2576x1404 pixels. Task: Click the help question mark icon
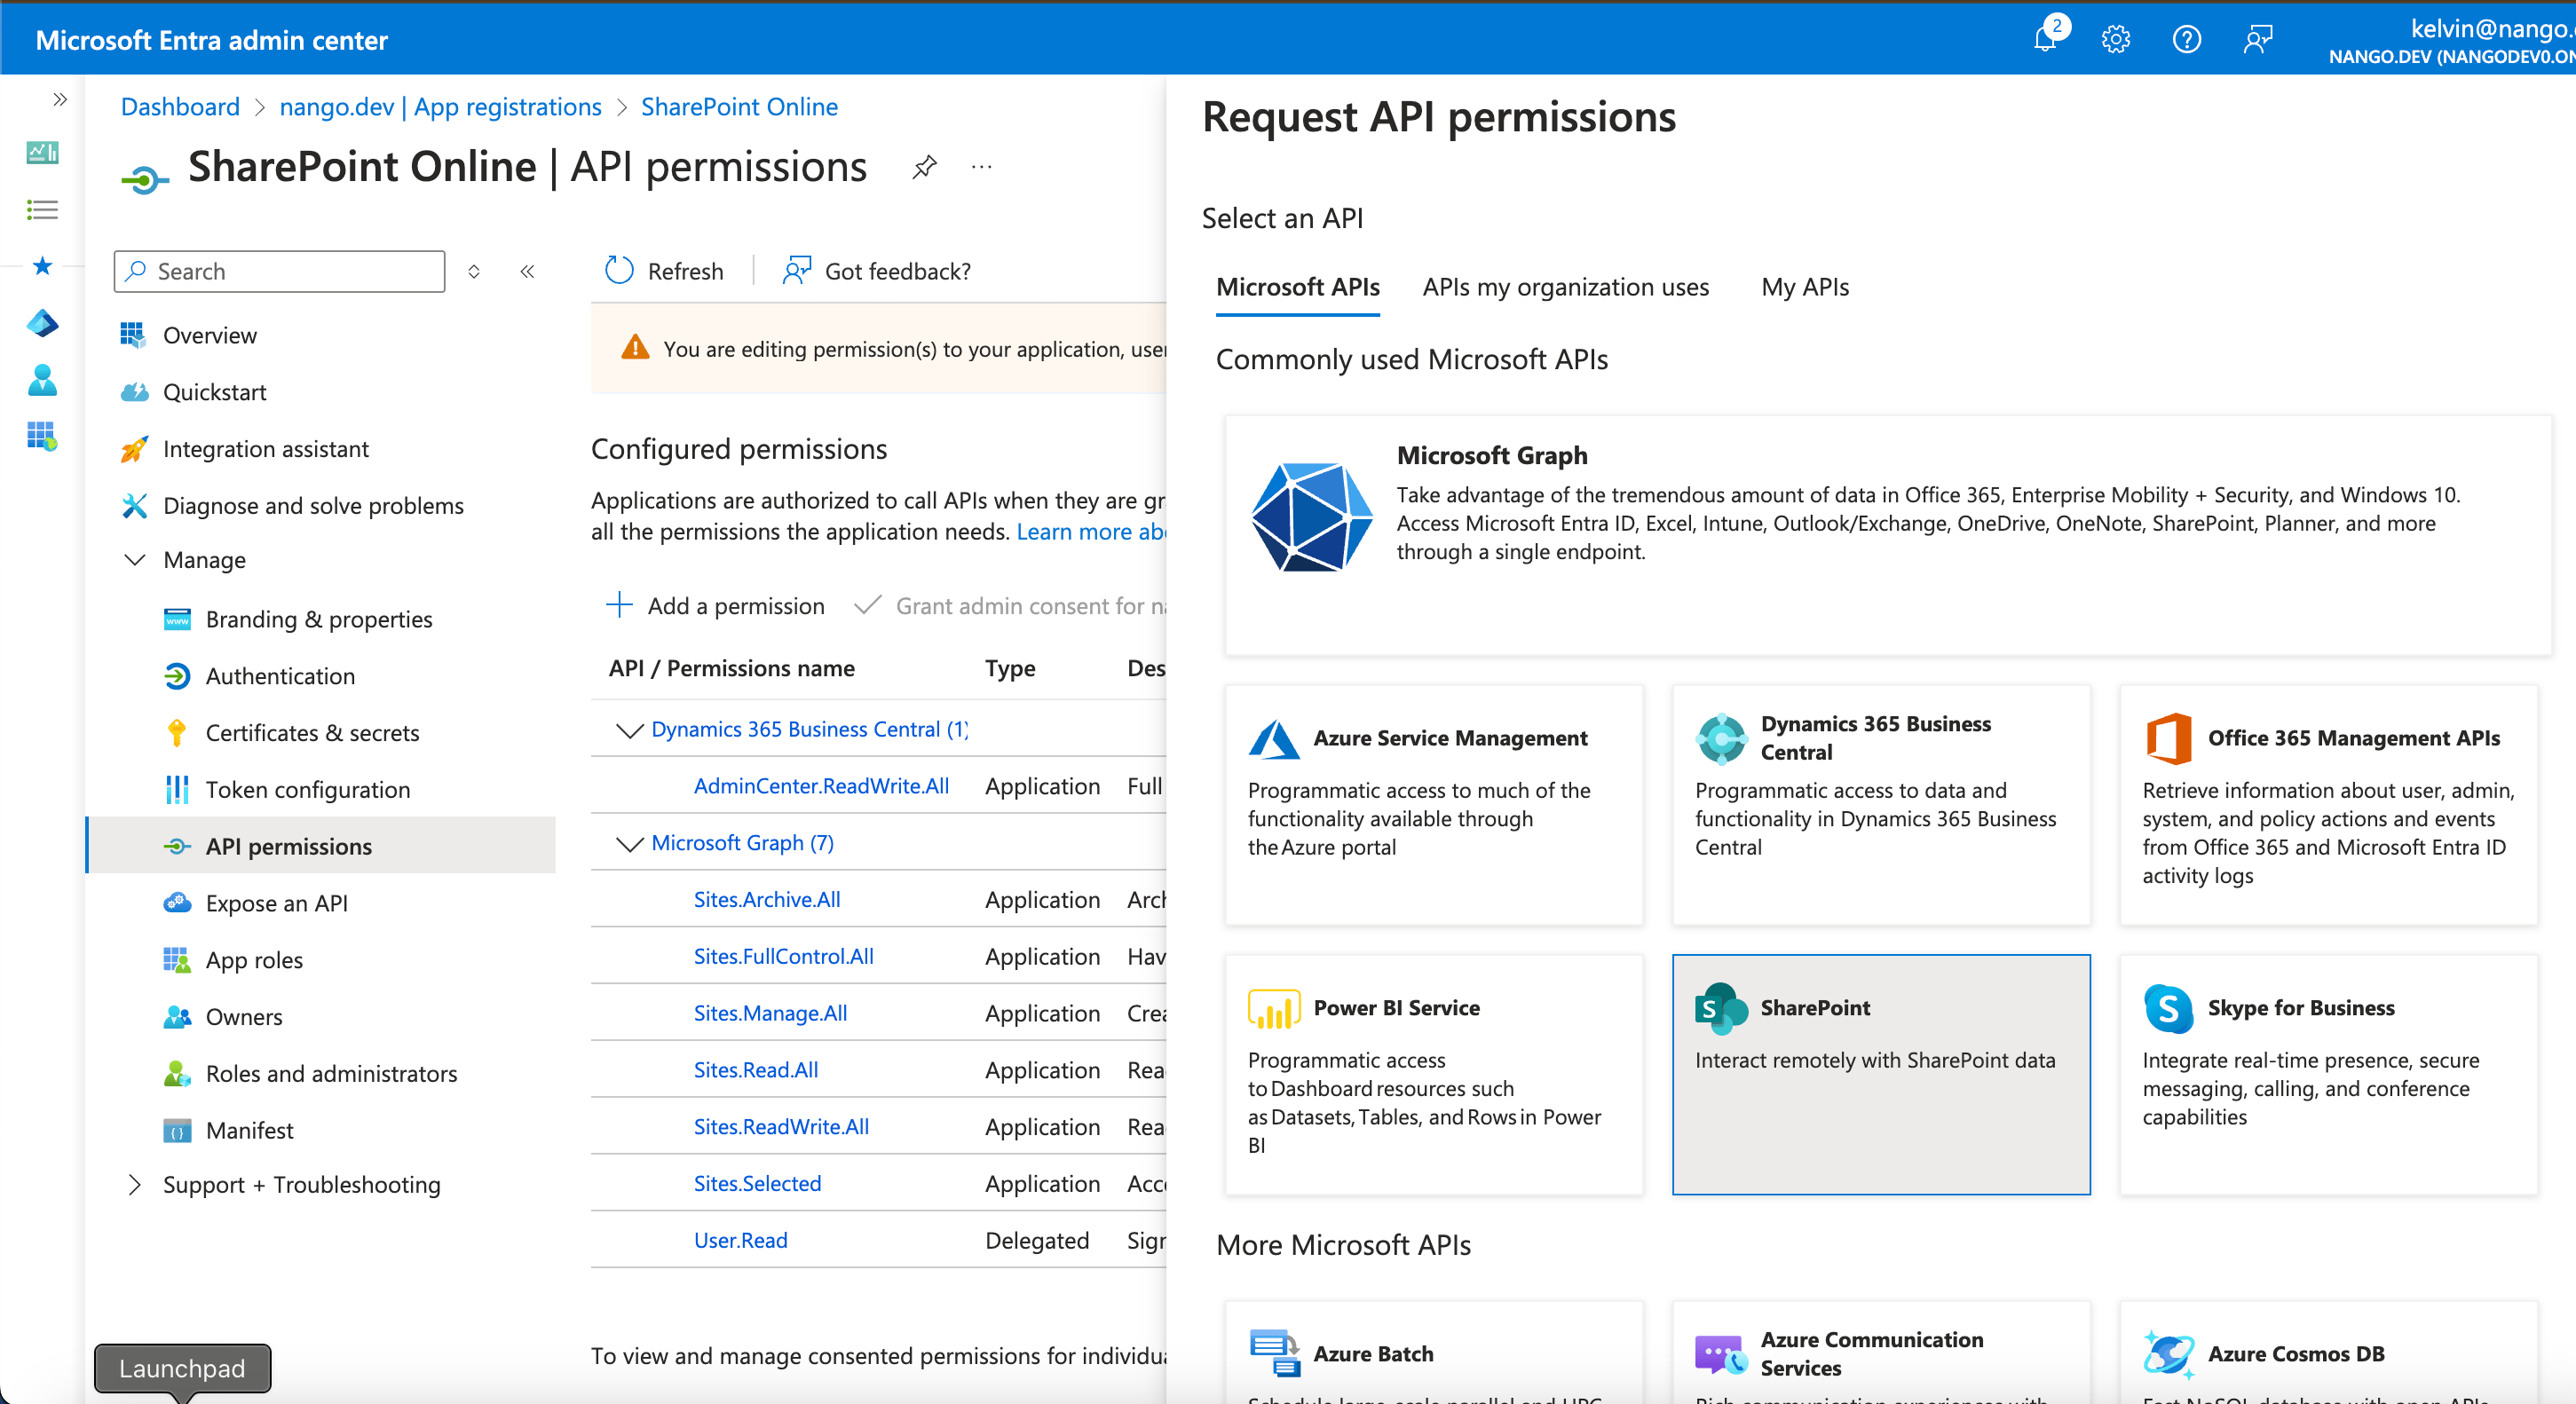pos(2186,39)
